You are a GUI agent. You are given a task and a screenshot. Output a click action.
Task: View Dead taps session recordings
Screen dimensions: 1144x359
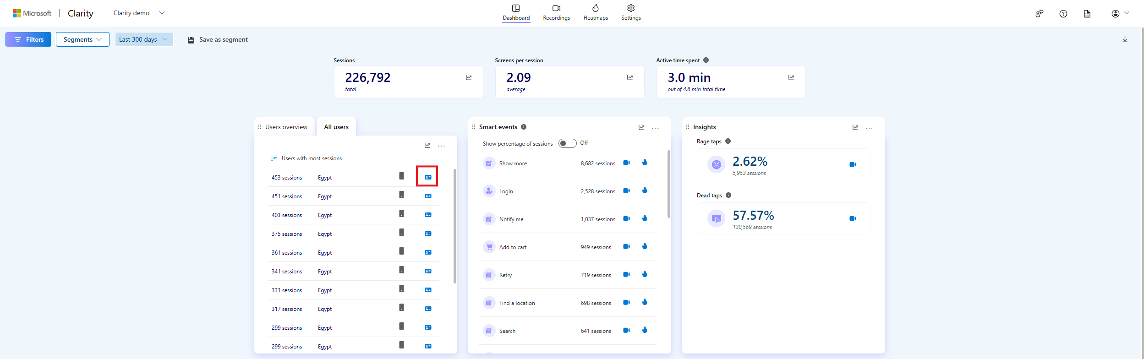[853, 218]
